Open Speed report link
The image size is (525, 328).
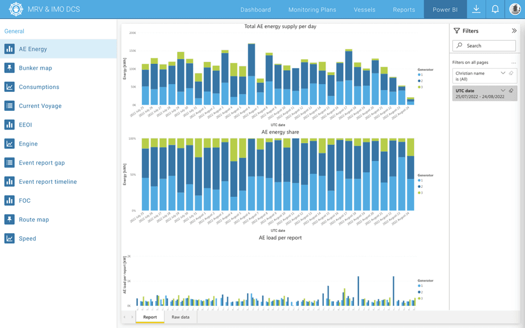27,239
